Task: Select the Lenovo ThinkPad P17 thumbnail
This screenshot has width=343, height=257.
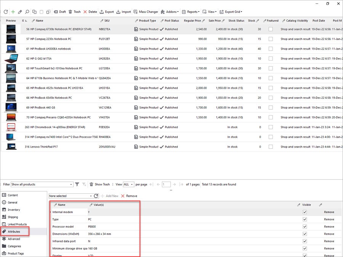Action: tap(11, 147)
